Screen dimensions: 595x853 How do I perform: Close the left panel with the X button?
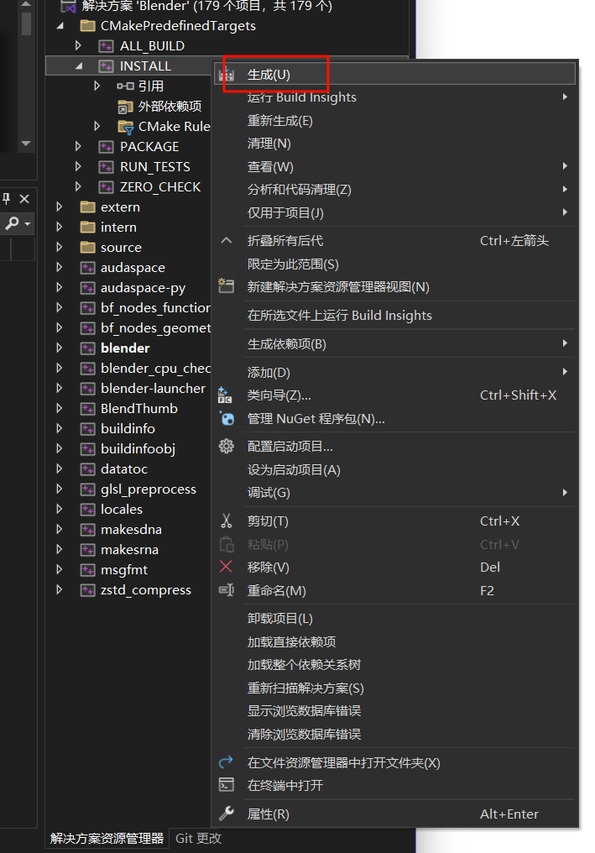[24, 199]
